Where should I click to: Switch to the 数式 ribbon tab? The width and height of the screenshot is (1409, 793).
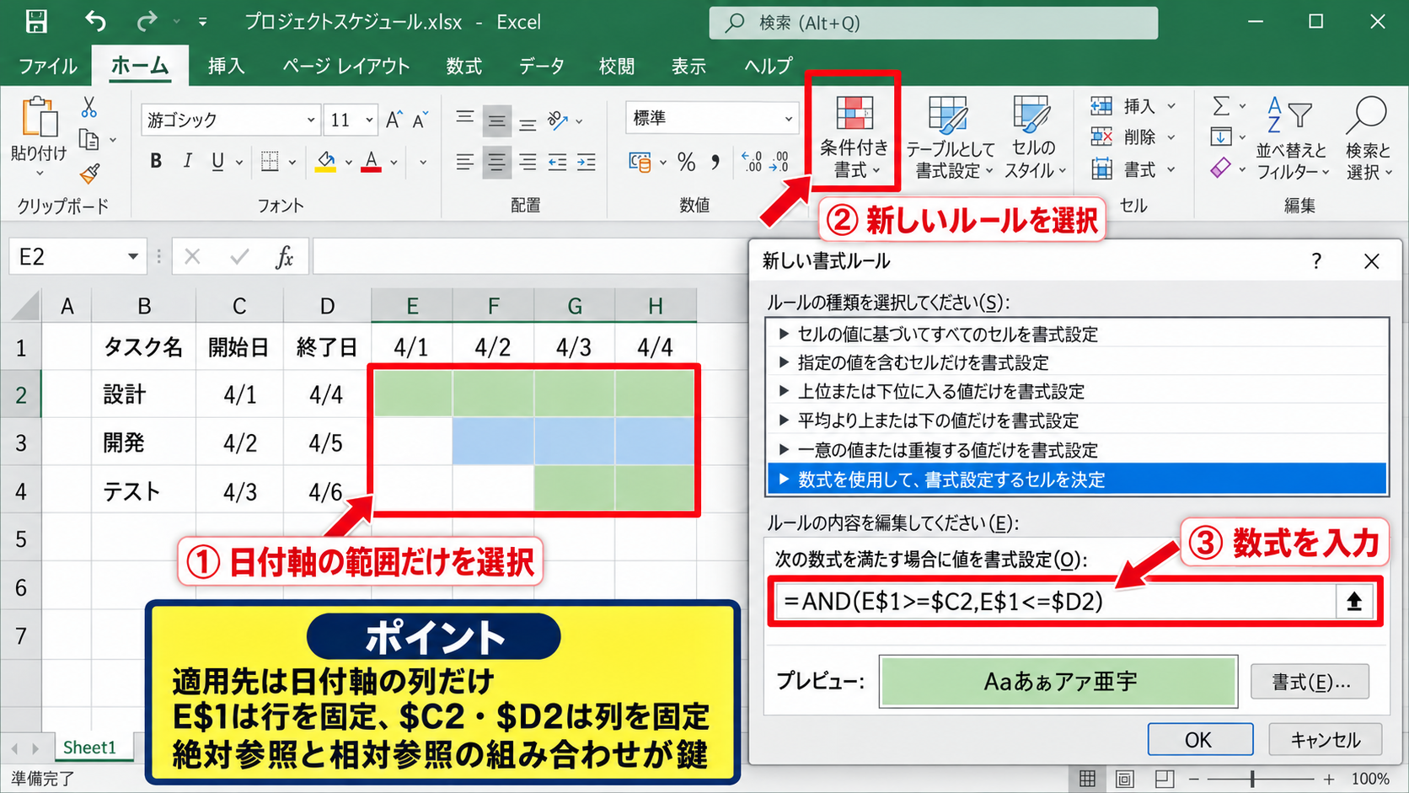point(463,66)
